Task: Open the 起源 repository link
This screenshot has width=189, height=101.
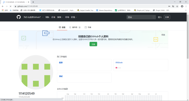Action: pos(61,63)
